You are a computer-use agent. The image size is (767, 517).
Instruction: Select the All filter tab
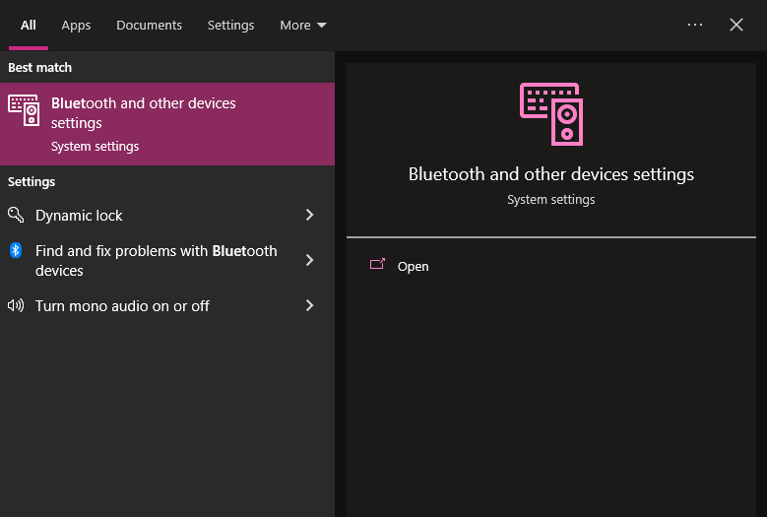(29, 26)
